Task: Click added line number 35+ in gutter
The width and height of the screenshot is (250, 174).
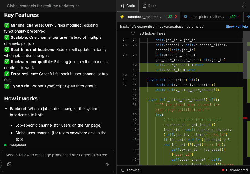Action: [x=136, y=90]
